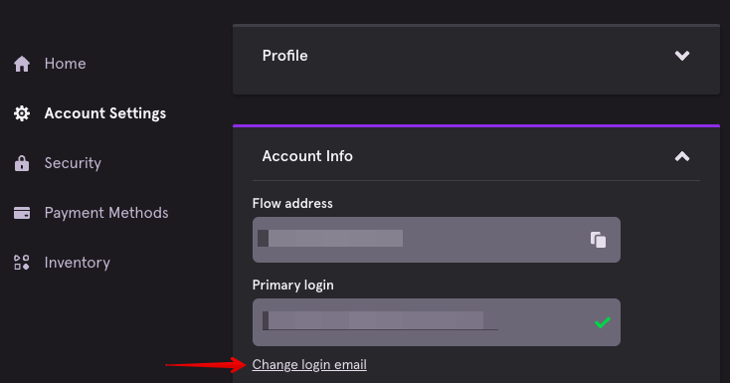Screen dimensions: 730x383
Task: Click the Account Settings gear icon
Action: tap(22, 113)
